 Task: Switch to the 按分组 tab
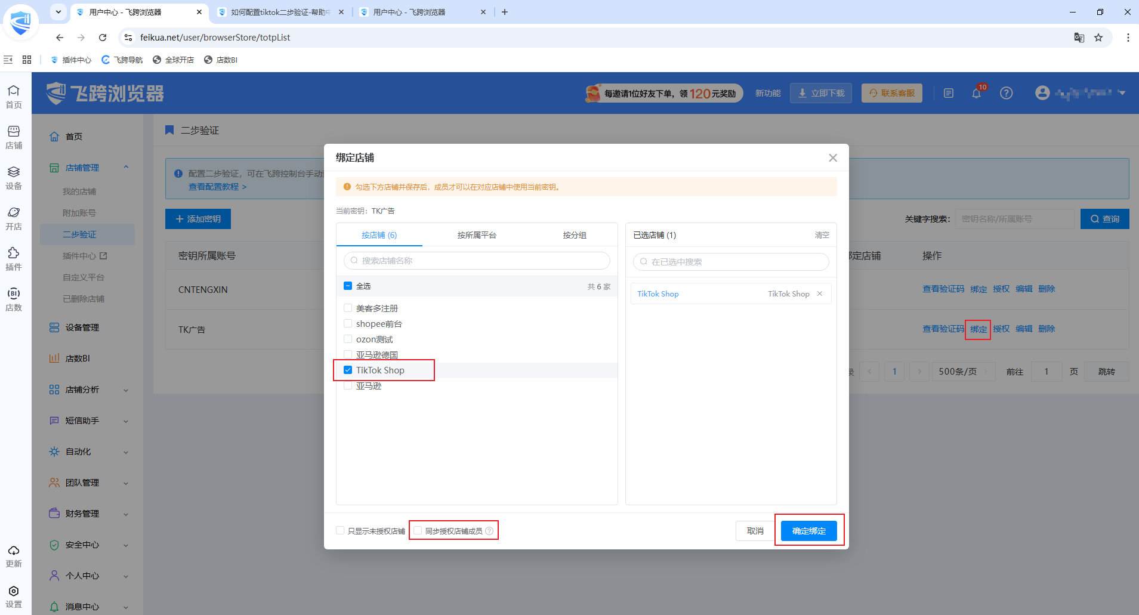pyautogui.click(x=575, y=235)
